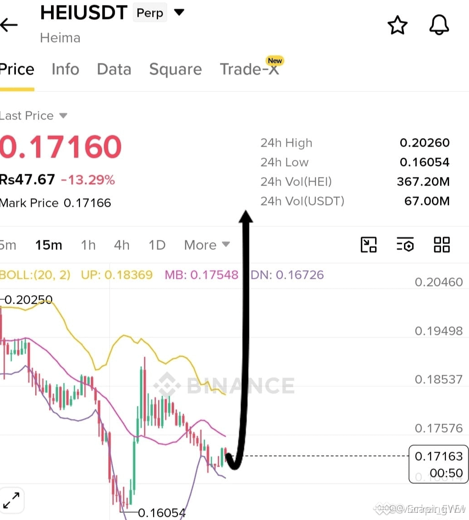Expand chart to fullscreen with diagonal arrows
Screen dimensions: 469x520
click(12, 501)
